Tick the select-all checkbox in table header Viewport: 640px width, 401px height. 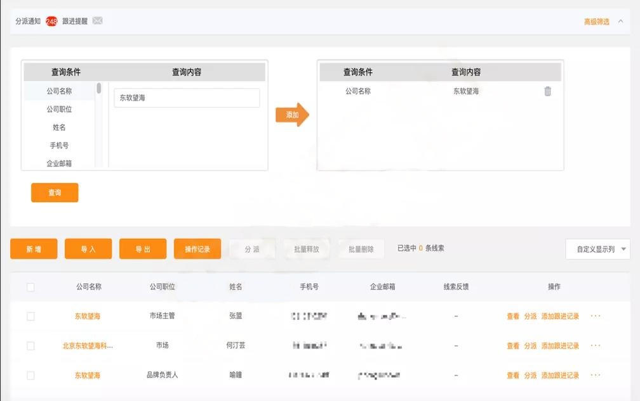click(x=30, y=287)
